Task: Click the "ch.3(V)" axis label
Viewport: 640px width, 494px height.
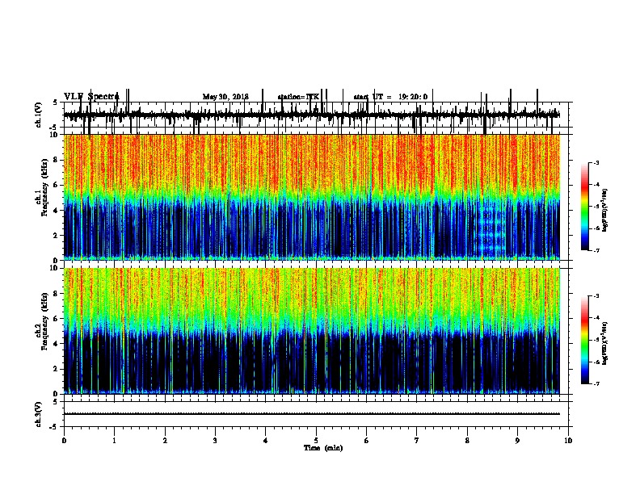Action: pos(39,414)
